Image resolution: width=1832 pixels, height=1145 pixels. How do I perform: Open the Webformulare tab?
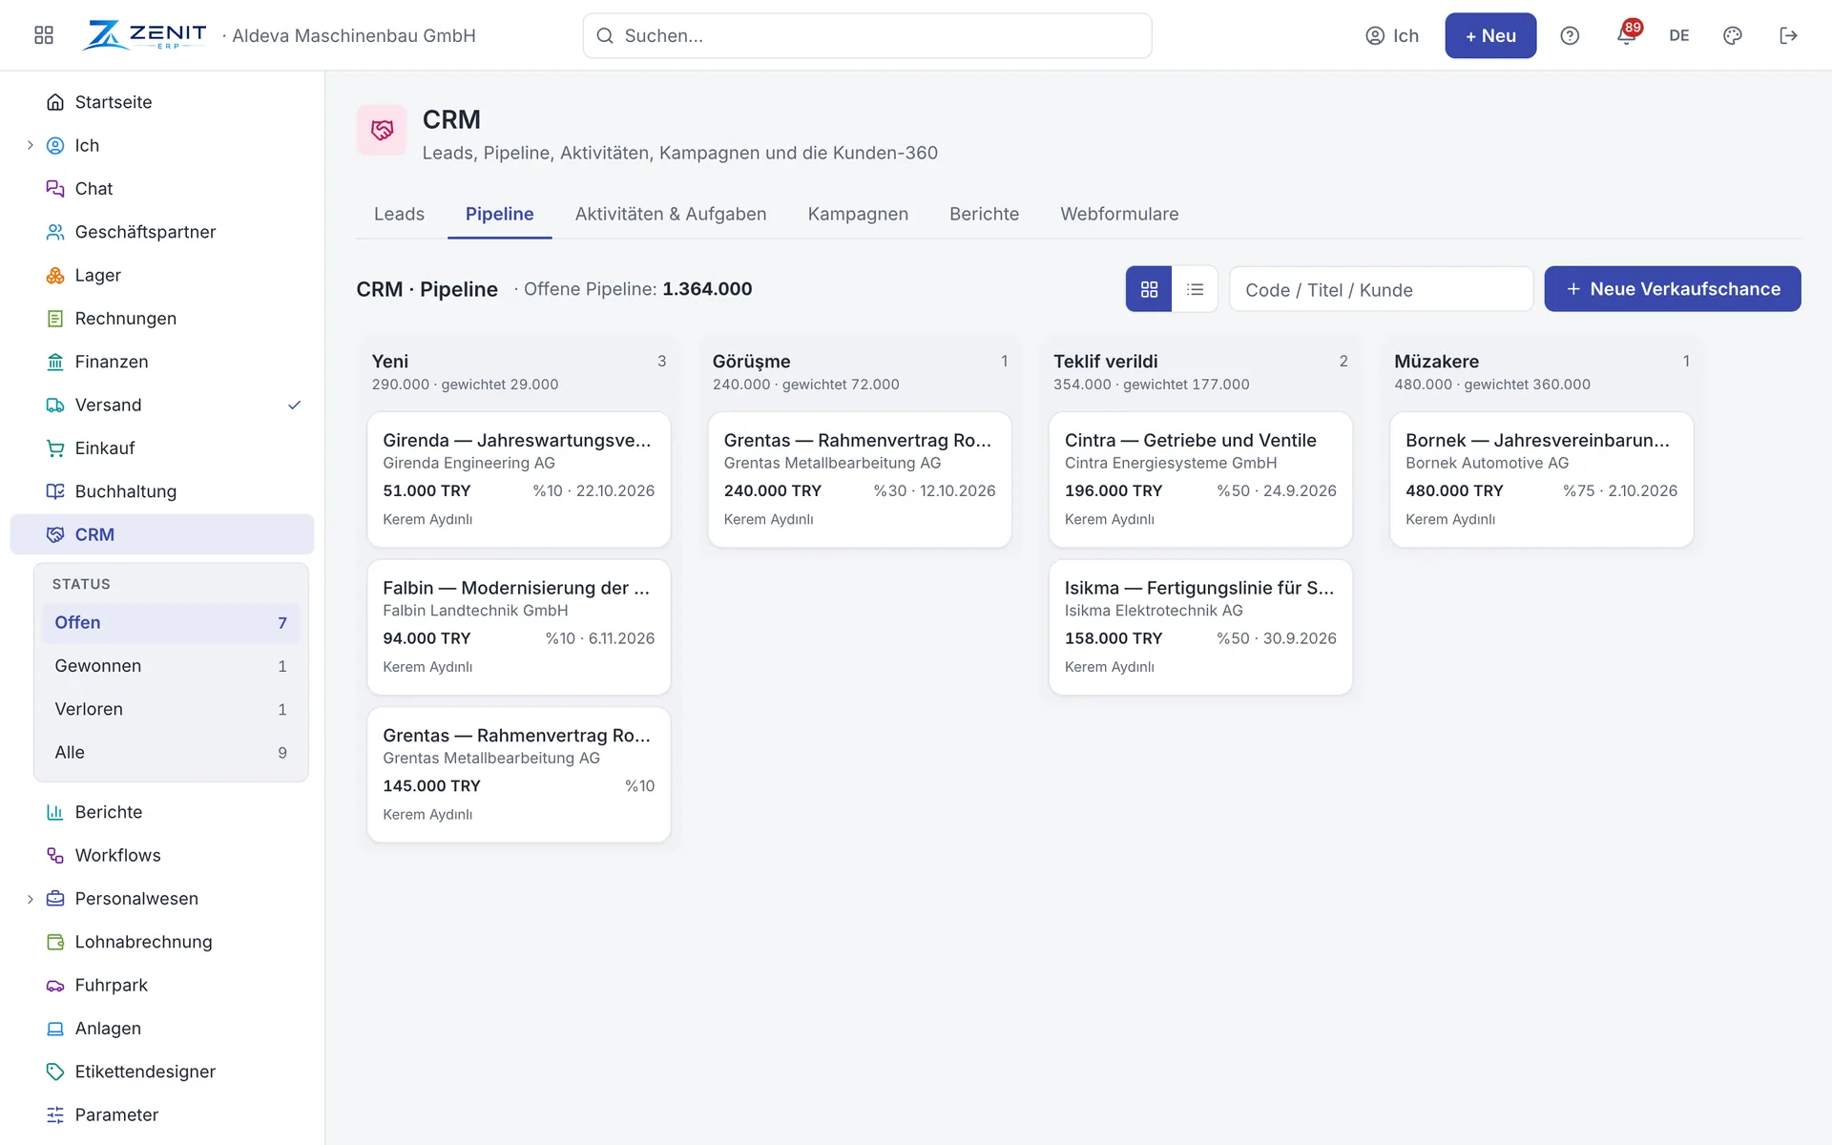(1119, 214)
